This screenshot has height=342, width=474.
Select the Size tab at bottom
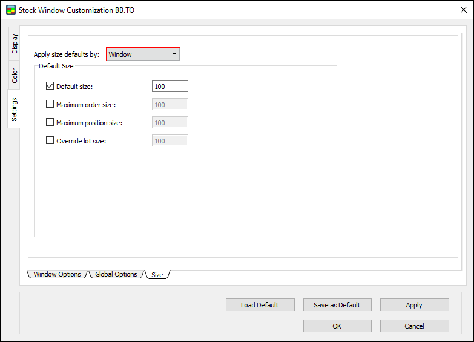click(x=157, y=275)
